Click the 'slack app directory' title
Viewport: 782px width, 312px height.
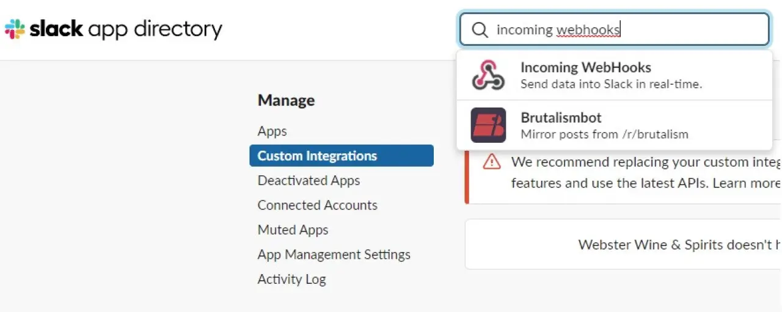(126, 29)
